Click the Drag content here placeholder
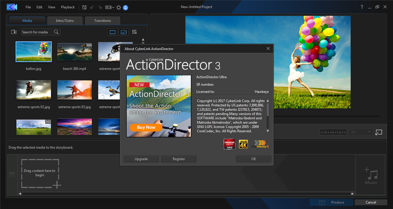Screen dimensions: 393x209 pyautogui.click(x=40, y=173)
